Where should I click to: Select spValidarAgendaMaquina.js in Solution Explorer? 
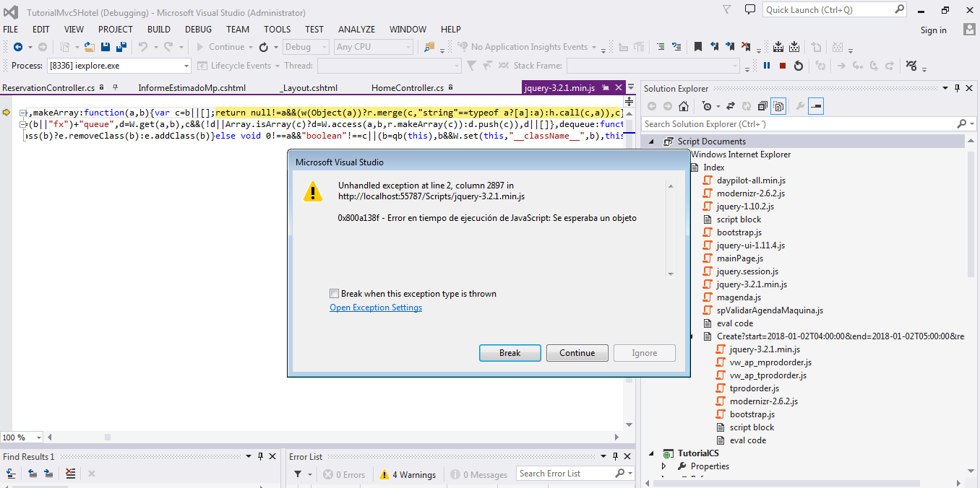tap(770, 310)
